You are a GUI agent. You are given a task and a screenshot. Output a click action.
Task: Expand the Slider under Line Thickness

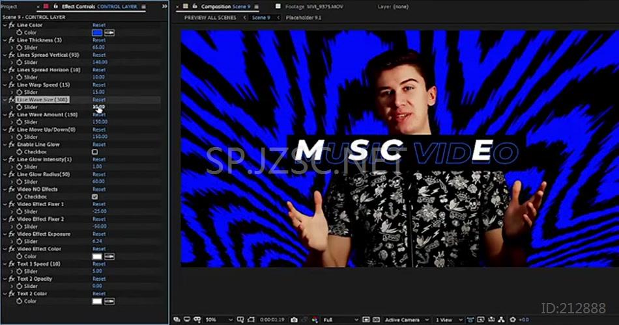(x=12, y=47)
